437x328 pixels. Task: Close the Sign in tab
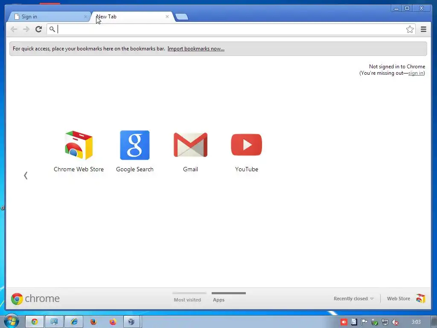85,17
